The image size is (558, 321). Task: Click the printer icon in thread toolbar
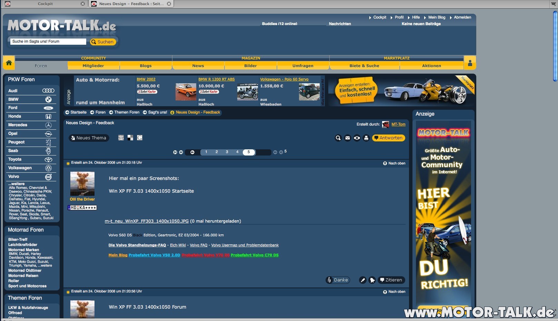tap(366, 138)
